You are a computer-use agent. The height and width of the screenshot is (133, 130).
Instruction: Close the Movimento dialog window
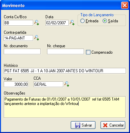125,5
